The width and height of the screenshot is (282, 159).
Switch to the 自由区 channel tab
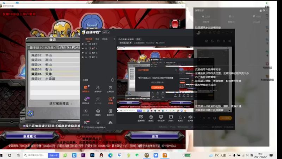69,47
